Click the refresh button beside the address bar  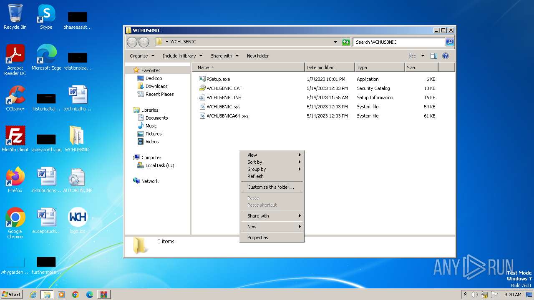click(x=346, y=42)
